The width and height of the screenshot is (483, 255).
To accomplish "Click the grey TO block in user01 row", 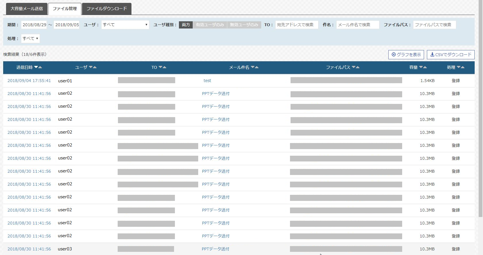I will [x=146, y=80].
